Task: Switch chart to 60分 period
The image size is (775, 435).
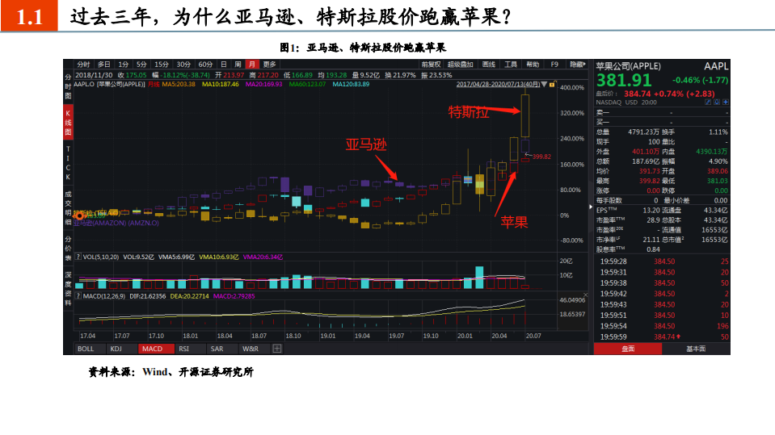Action: pos(205,65)
